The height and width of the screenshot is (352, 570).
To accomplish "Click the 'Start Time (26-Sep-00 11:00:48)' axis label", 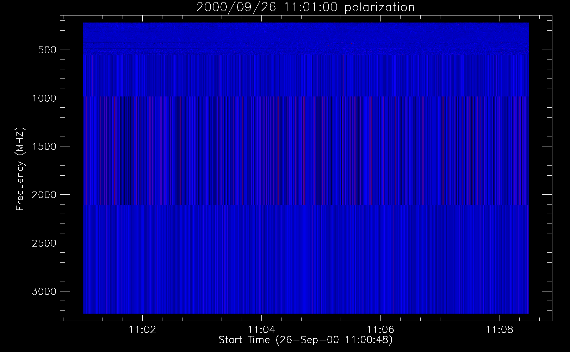I will [305, 340].
